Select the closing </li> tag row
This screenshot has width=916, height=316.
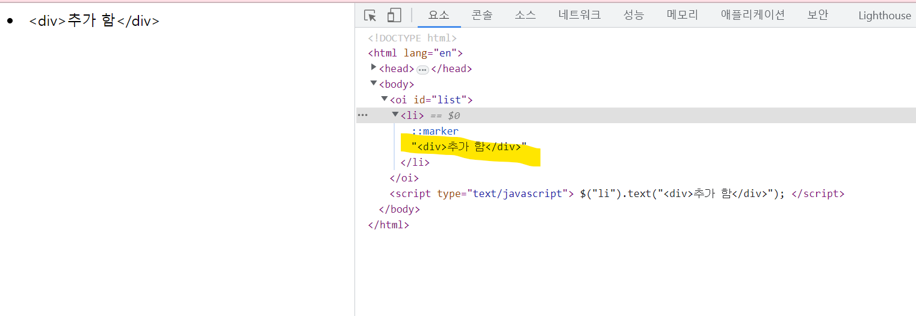tap(415, 162)
